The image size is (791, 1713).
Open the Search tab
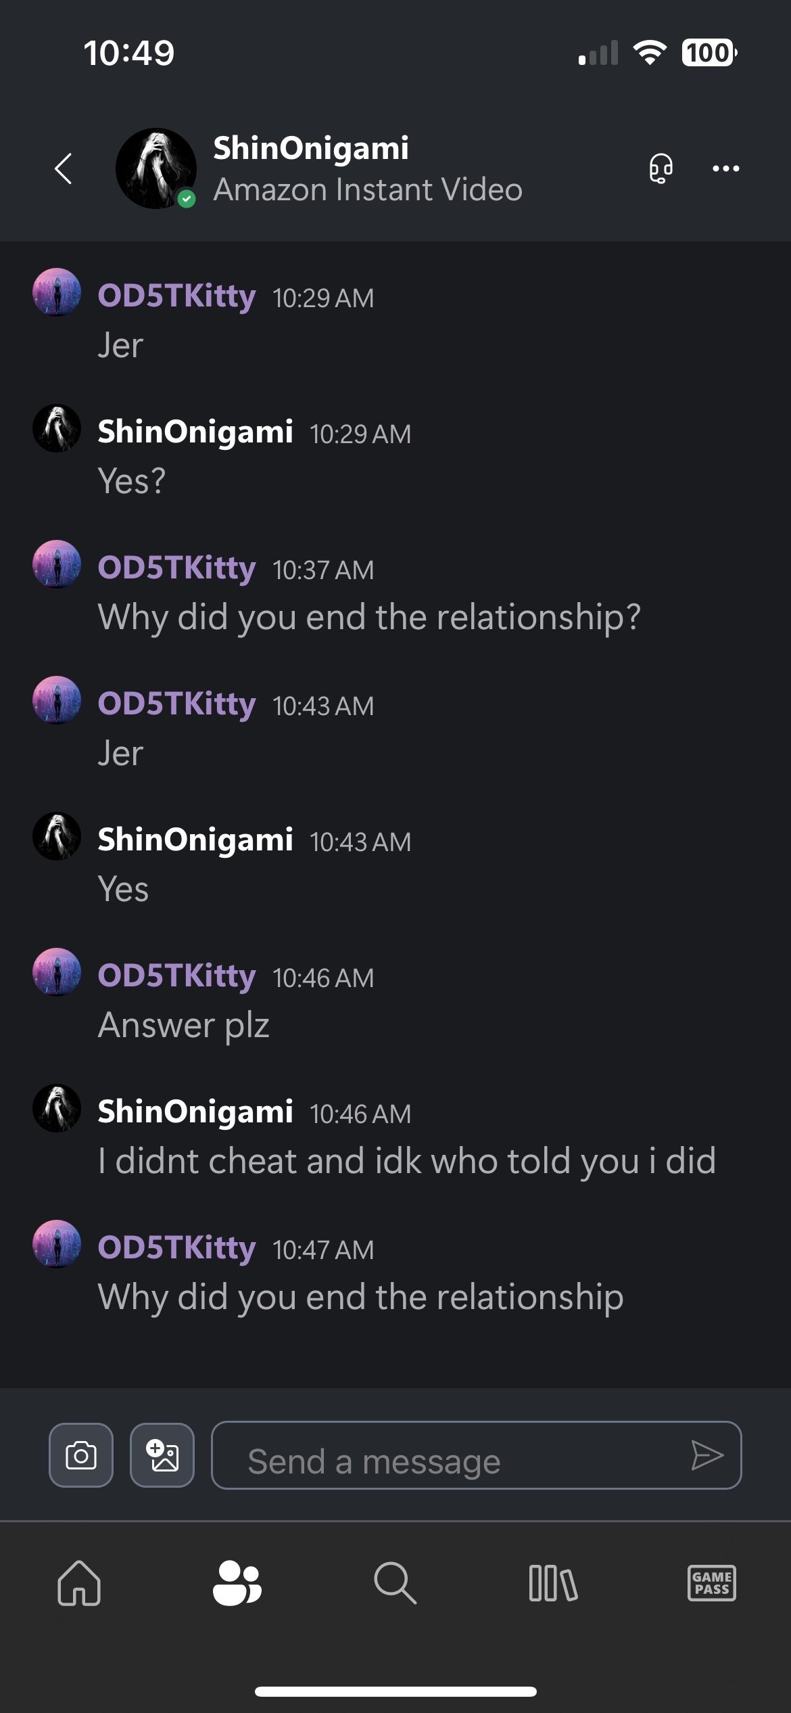click(395, 1583)
